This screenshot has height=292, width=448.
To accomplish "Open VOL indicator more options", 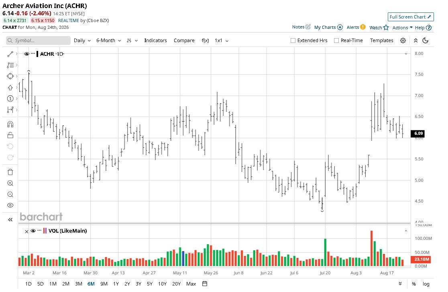I will [39, 231].
